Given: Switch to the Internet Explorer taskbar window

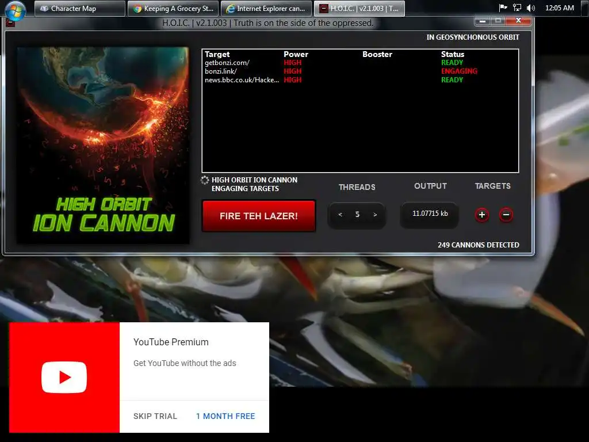Looking at the screenshot, I should (x=266, y=8).
